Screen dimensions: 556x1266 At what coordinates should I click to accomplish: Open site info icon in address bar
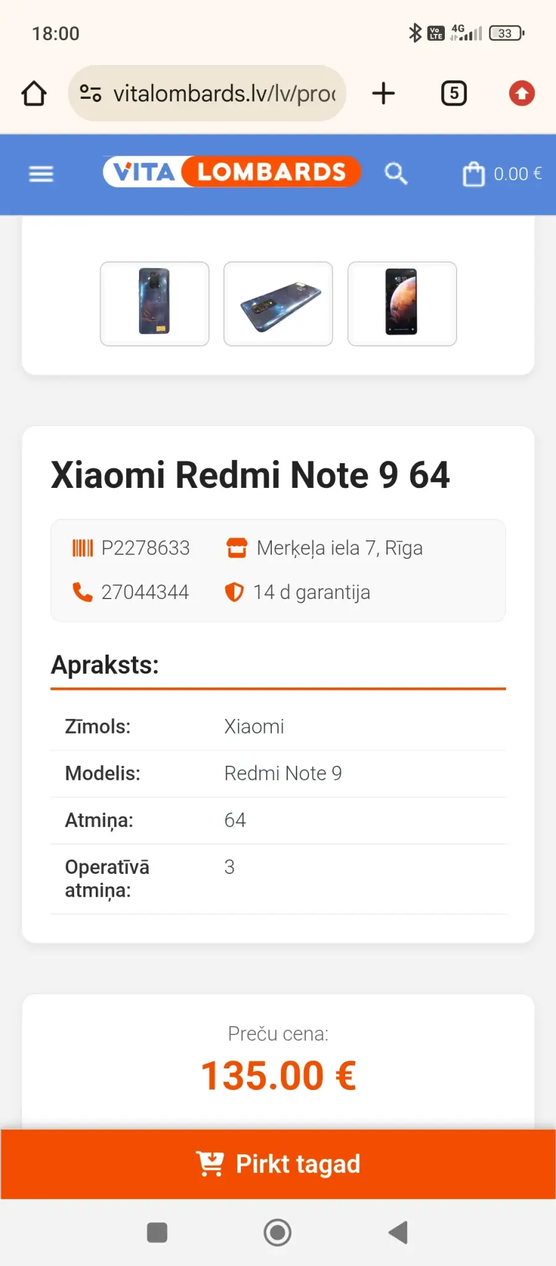(x=91, y=94)
